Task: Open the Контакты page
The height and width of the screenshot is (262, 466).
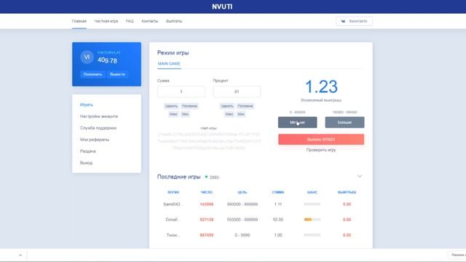Action: click(150, 21)
